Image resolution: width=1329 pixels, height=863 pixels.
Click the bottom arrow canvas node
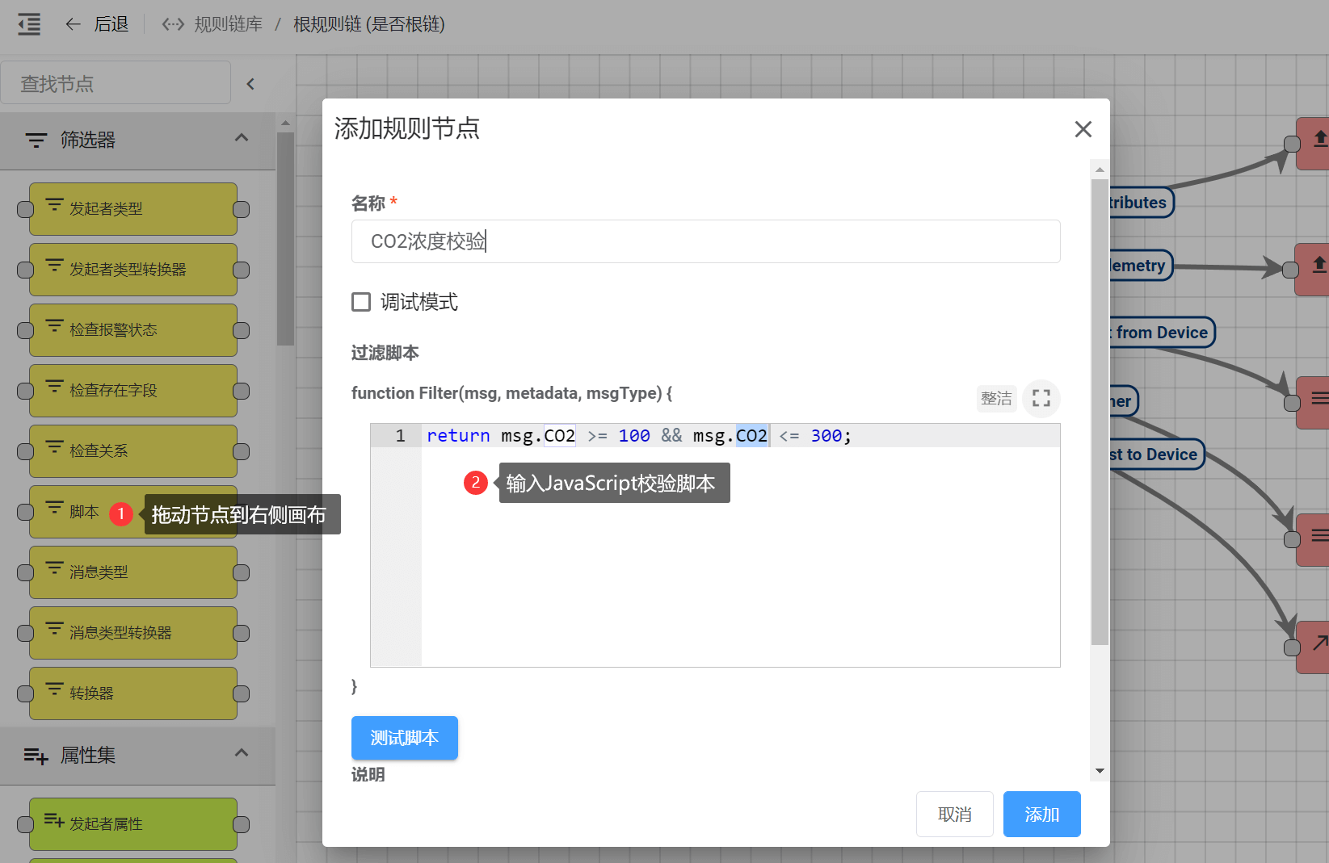click(x=1313, y=647)
